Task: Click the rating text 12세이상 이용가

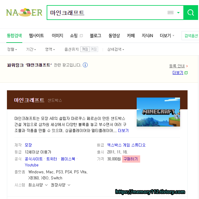Action: (x=38, y=152)
